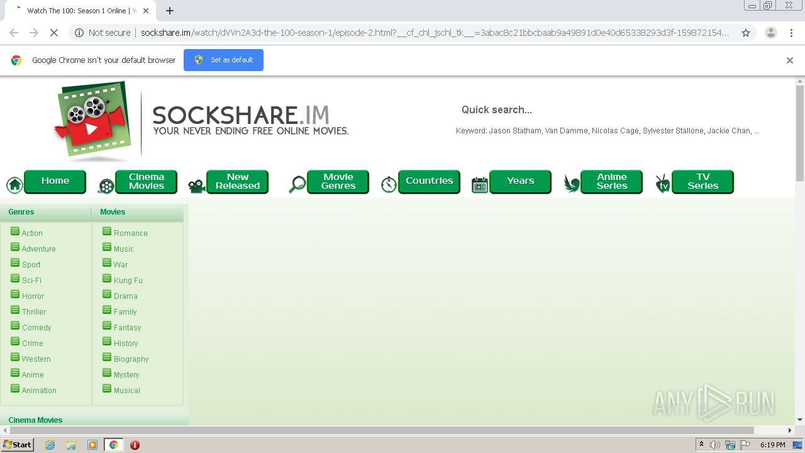Click the browser address bar URL
805x453 pixels.
[x=434, y=33]
